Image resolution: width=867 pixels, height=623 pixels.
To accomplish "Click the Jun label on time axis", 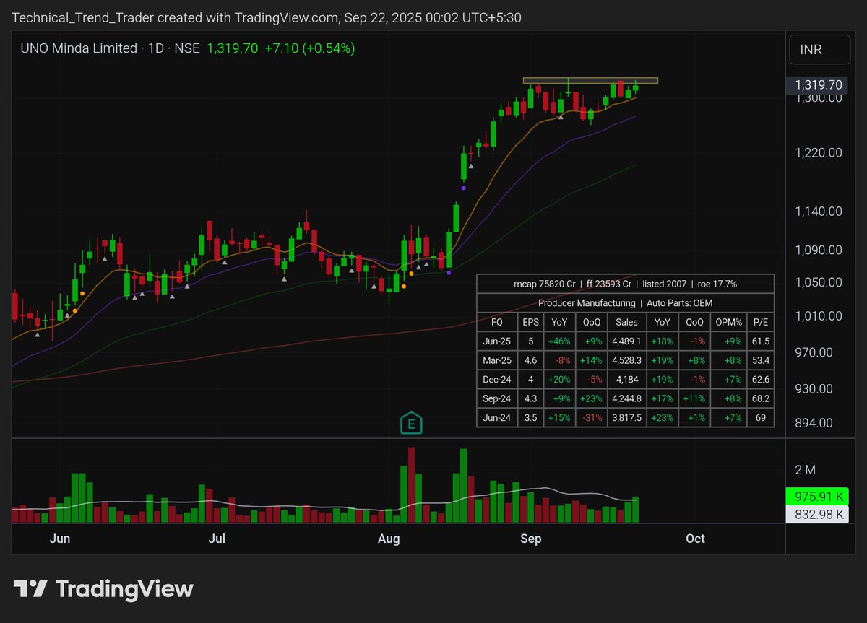I will click(x=61, y=539).
